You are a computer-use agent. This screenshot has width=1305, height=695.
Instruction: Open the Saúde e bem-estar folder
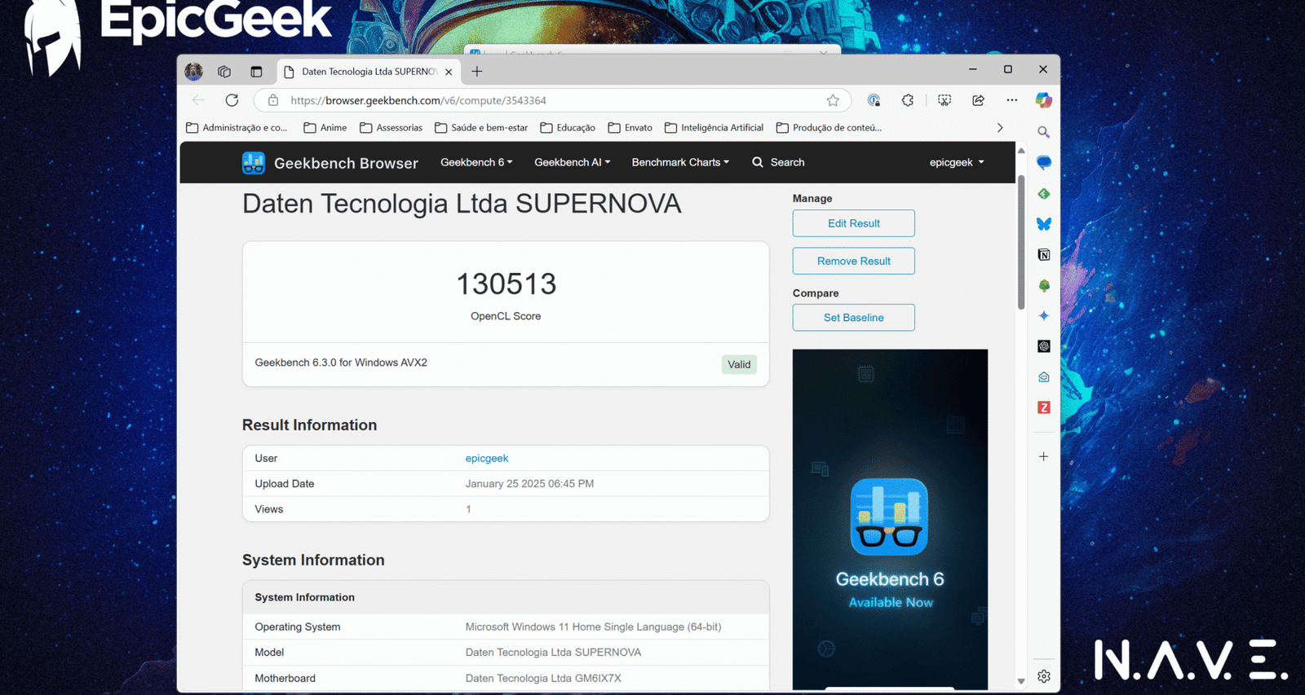(x=481, y=128)
